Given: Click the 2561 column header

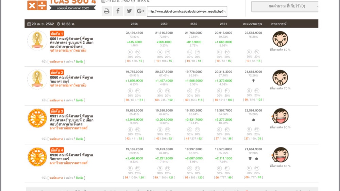Looking at the screenshot, I should click(223, 24).
